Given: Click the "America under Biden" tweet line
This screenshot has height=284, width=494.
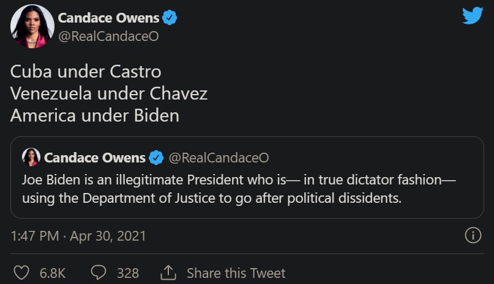Looking at the screenshot, I should [95, 115].
